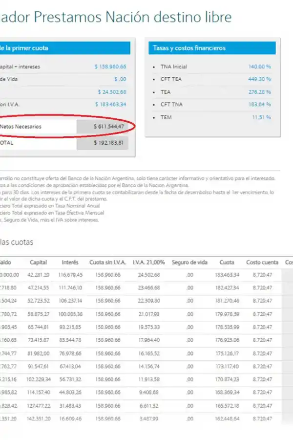Click interest cell 100.085,38
The image size is (293, 440).
pyautogui.click(x=70, y=314)
